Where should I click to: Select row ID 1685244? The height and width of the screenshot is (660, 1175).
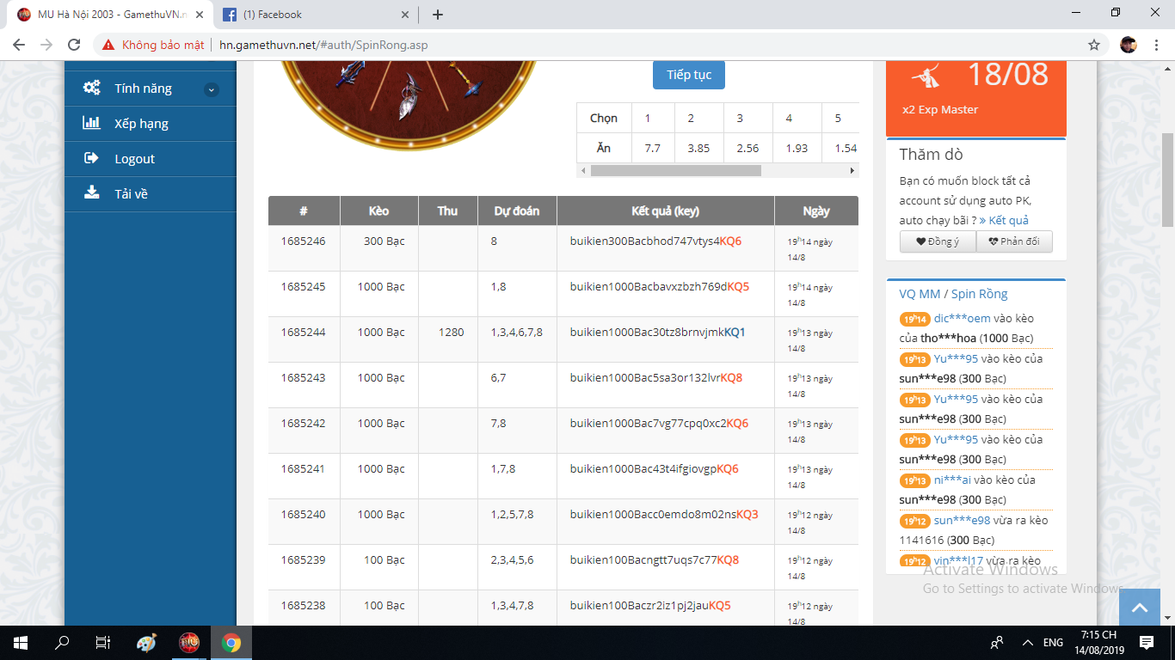[x=304, y=333]
